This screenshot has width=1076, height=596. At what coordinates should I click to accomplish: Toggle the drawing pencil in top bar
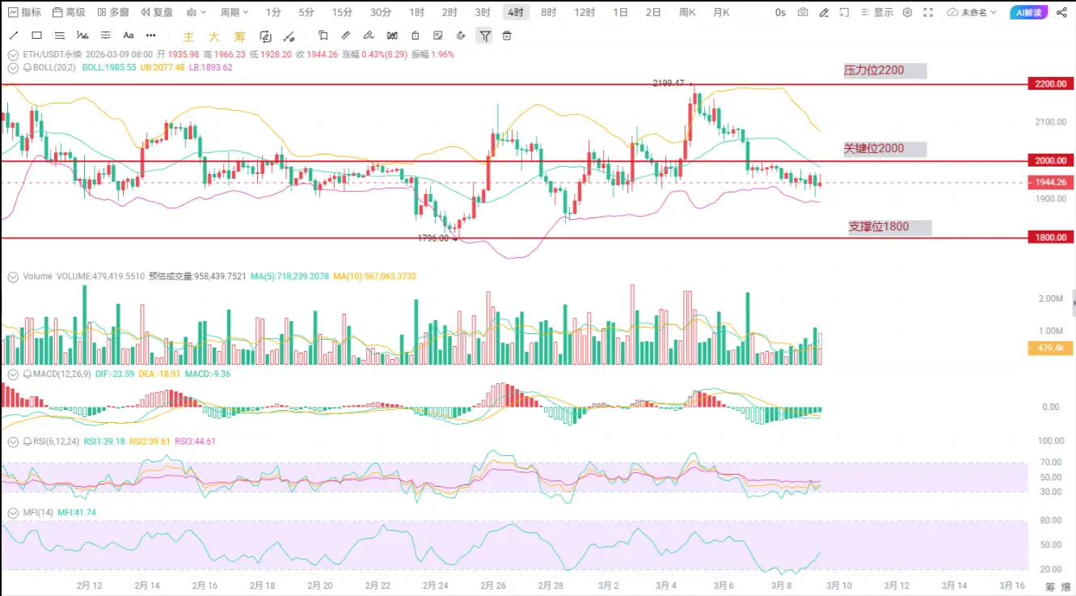point(824,12)
